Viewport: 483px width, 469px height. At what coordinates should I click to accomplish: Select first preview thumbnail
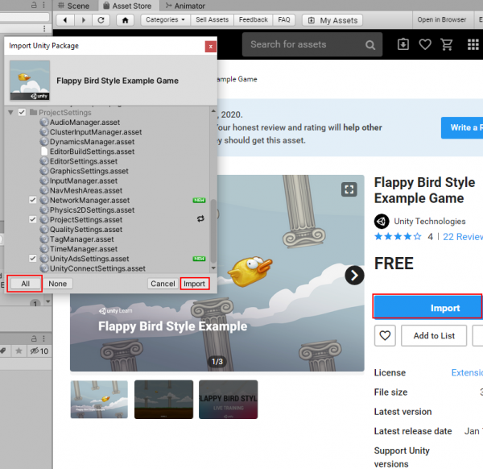point(99,400)
